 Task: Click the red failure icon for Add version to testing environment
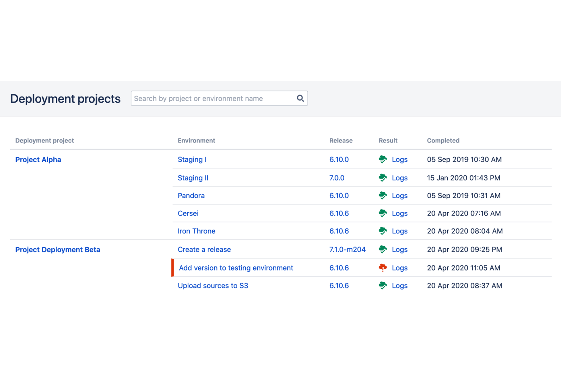pyautogui.click(x=383, y=268)
